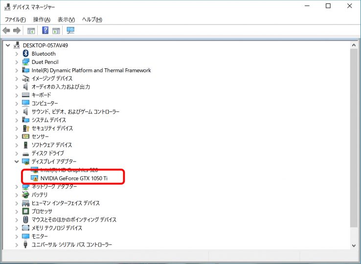
Task: Expand the ネットワーク アダプター category
Action: click(x=17, y=186)
